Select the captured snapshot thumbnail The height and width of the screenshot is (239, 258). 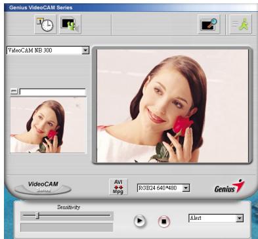click(48, 125)
